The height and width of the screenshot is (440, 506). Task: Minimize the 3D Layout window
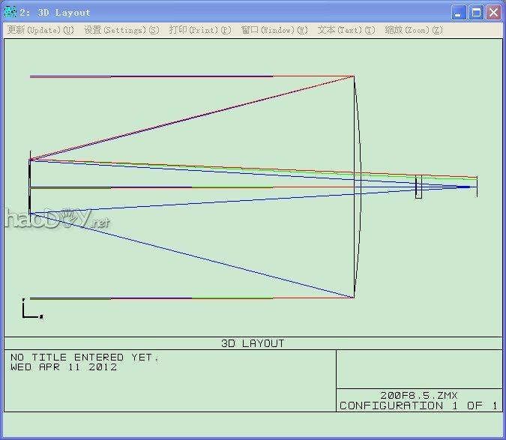459,13
